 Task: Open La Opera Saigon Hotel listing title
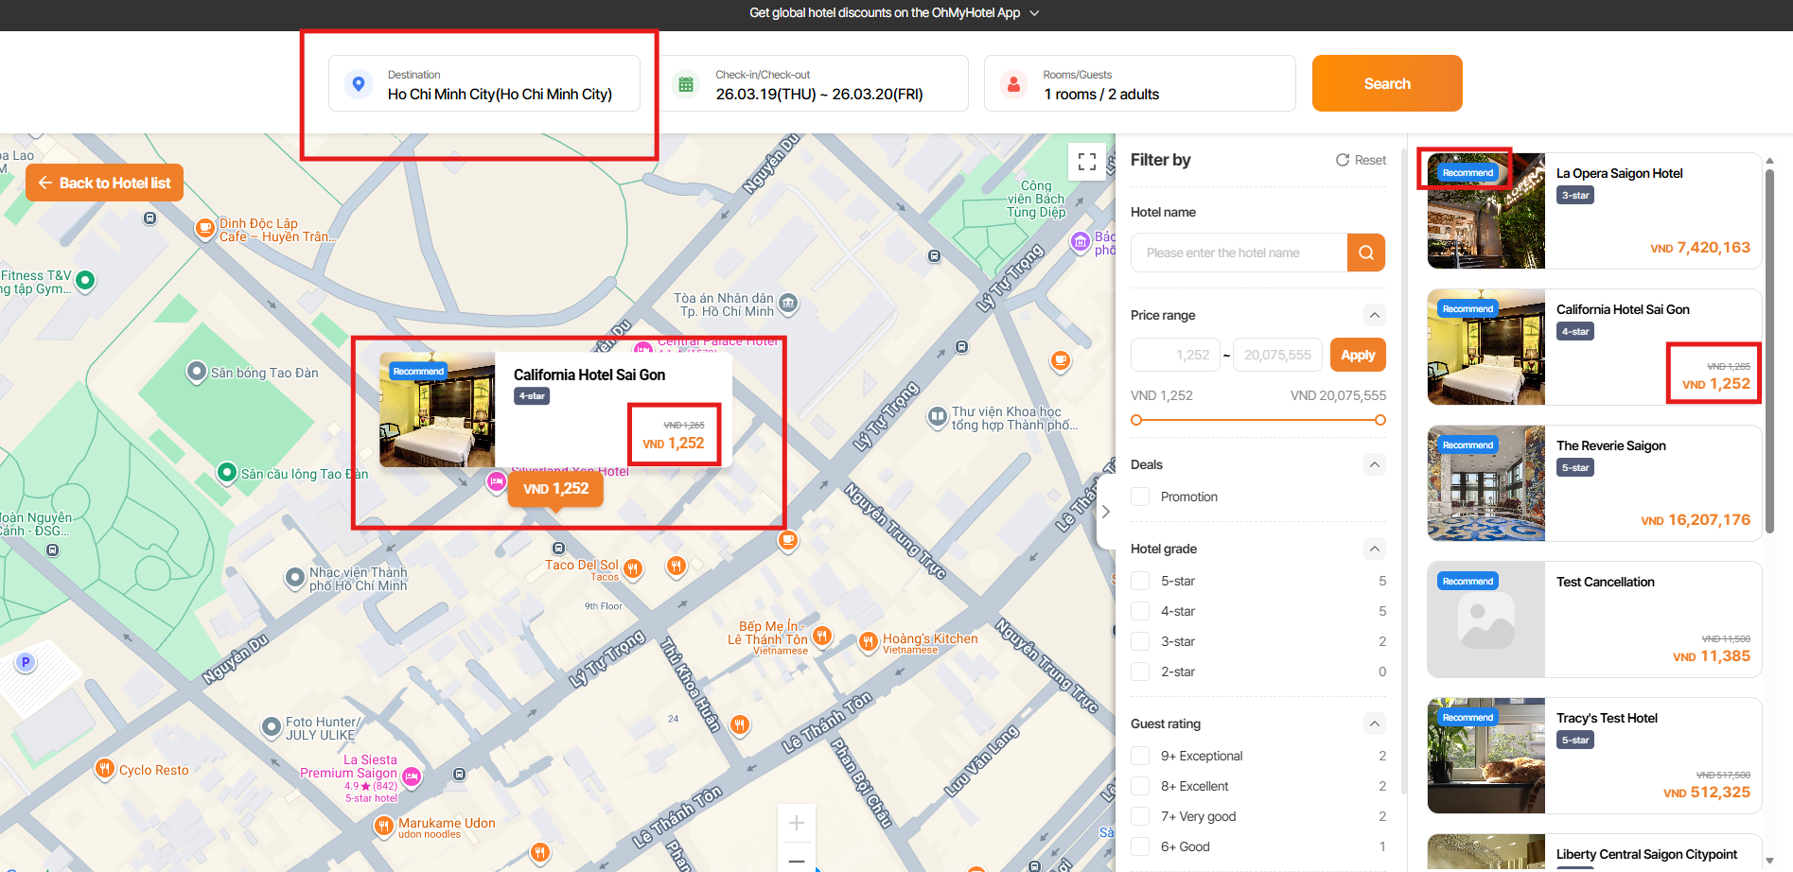coord(1619,173)
